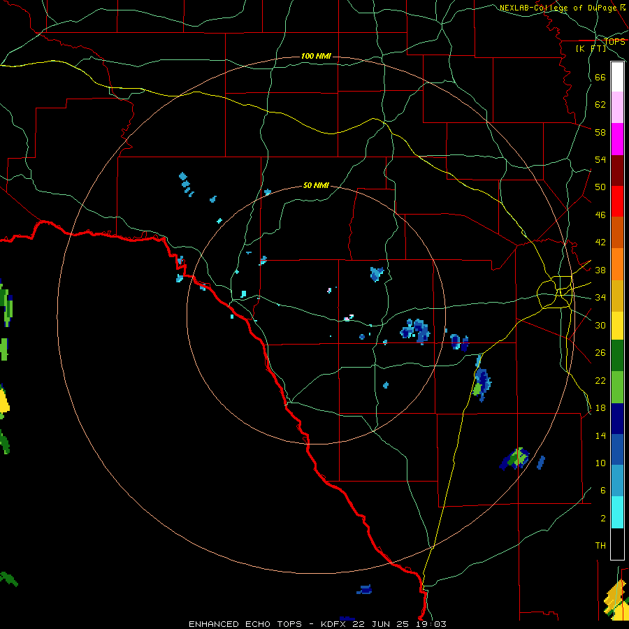629x629 pixels.
Task: Click the '38' legend value
Action: tap(600, 270)
